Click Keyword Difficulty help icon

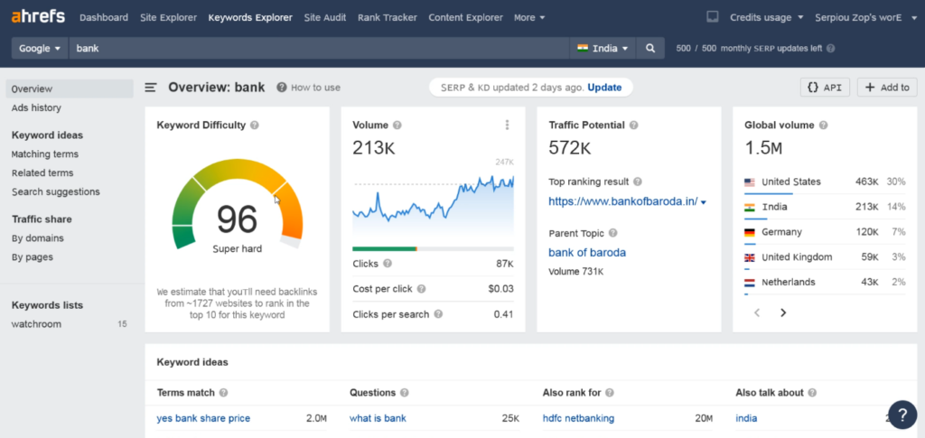[x=254, y=125]
